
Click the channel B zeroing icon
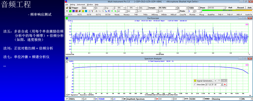point(103,11)
